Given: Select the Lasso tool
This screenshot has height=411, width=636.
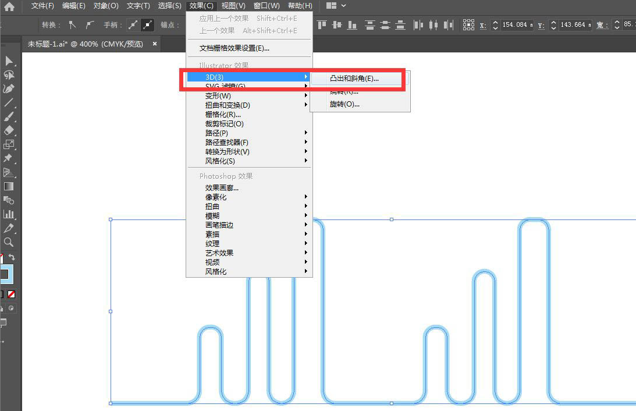Looking at the screenshot, I should pos(9,75).
